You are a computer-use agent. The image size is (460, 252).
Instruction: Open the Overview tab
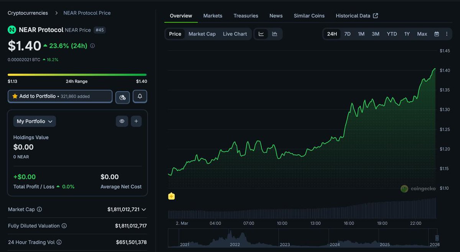181,16
